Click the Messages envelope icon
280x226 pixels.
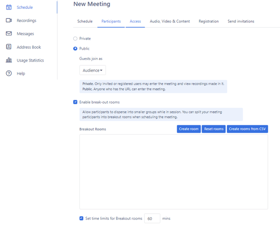9,33
